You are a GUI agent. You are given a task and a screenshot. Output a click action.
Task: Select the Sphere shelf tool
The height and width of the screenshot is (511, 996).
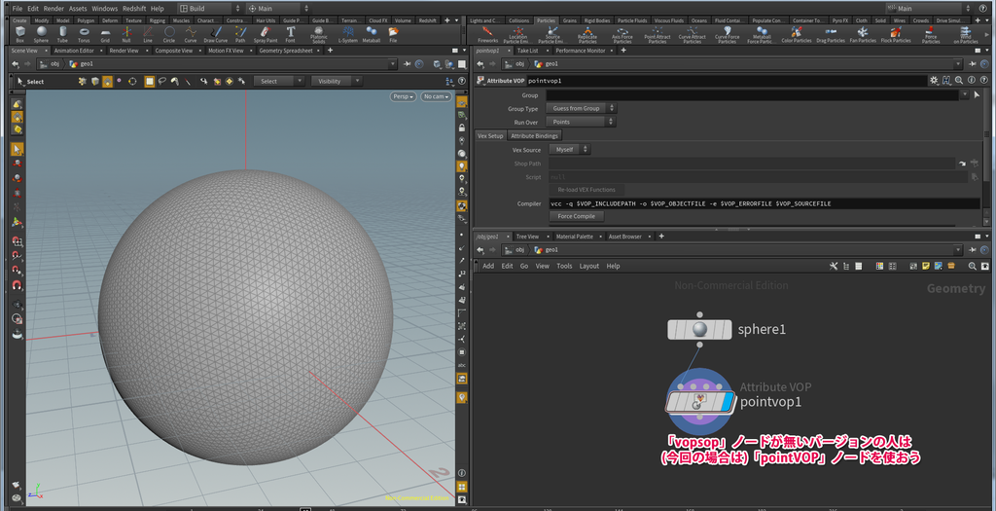pyautogui.click(x=41, y=34)
